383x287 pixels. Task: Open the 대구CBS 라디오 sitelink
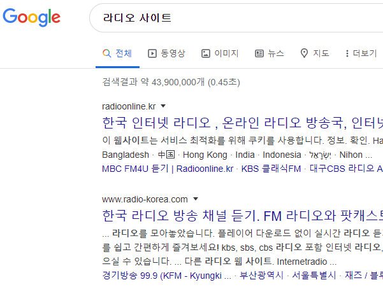346,169
